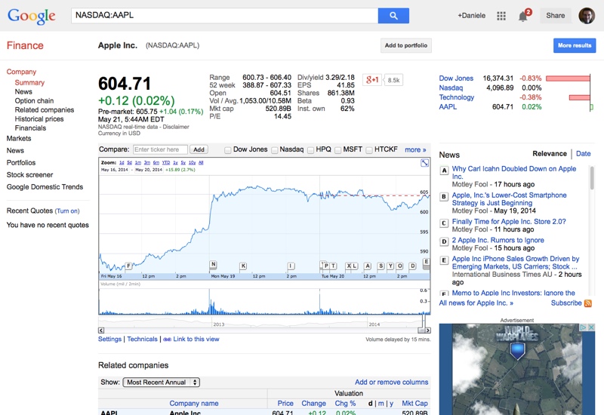Set chart zoom to 6m

coord(156,162)
